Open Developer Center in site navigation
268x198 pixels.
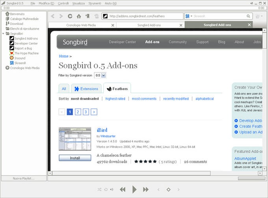[123, 42]
